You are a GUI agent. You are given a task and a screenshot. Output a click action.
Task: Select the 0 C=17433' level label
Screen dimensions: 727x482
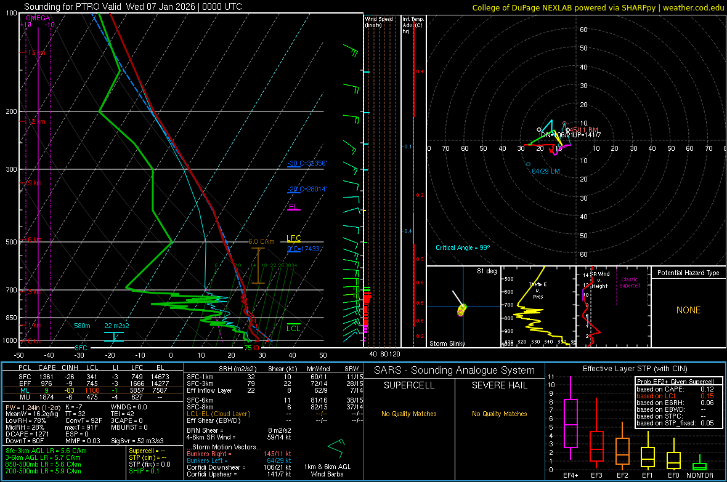[x=304, y=249]
